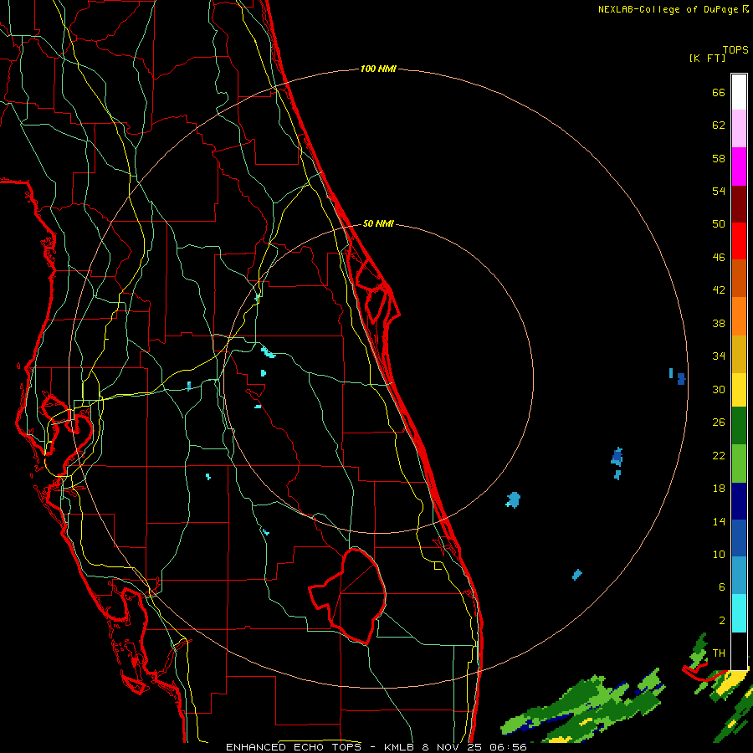The height and width of the screenshot is (753, 753).
Task: Click the magenta 58 kft legend color
Action: [x=739, y=166]
